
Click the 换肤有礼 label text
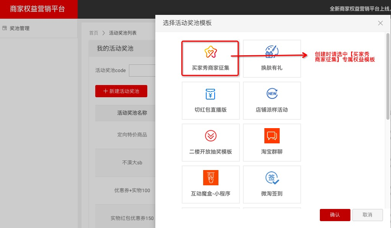pyautogui.click(x=272, y=68)
